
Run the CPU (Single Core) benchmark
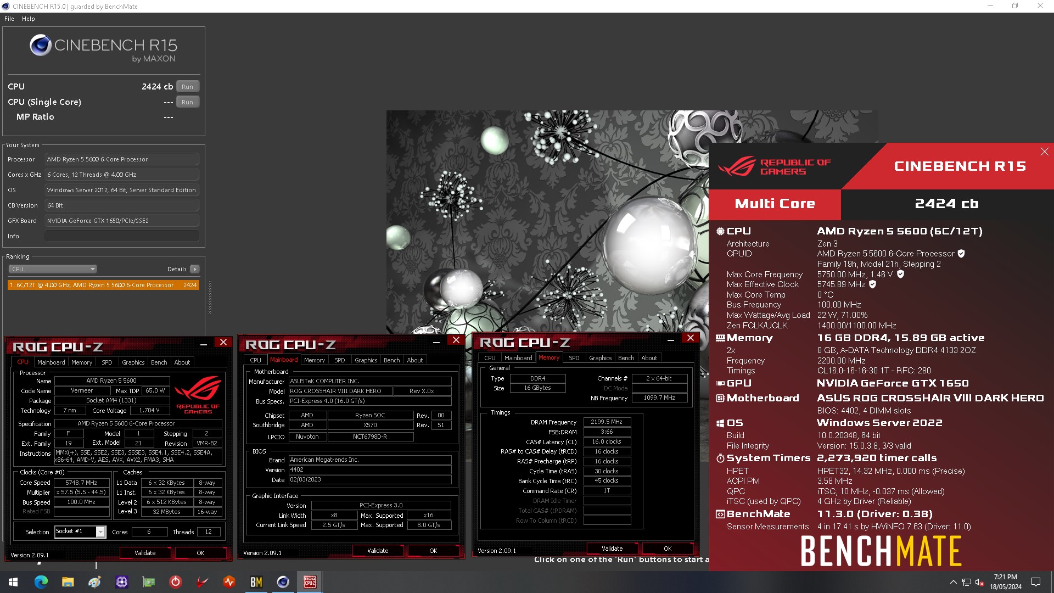[187, 102]
